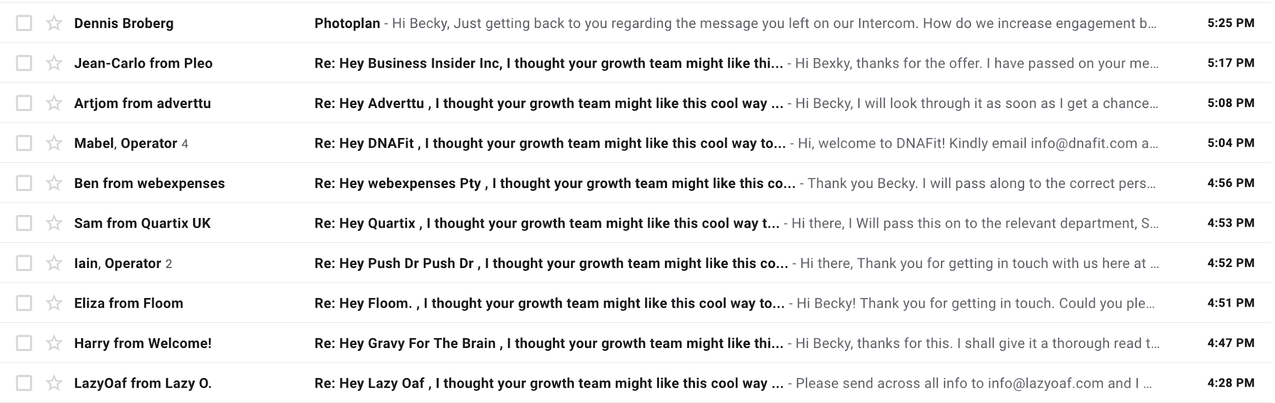
Task: Tick checkbox for Iain, Operator email
Action: point(24,263)
